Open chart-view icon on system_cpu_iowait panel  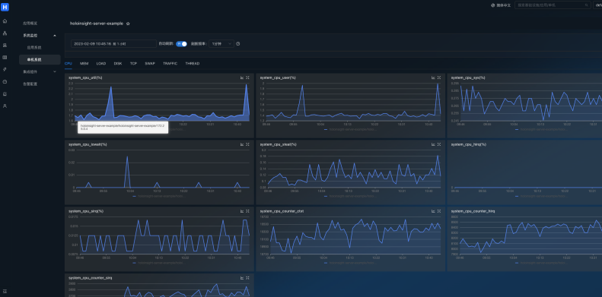(x=242, y=144)
